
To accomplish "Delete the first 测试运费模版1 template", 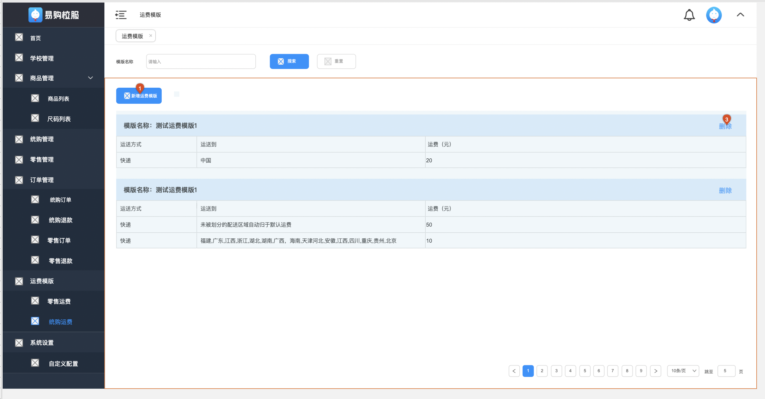I will pos(725,126).
